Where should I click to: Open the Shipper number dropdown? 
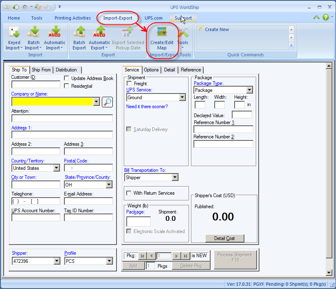pyautogui.click(x=57, y=261)
